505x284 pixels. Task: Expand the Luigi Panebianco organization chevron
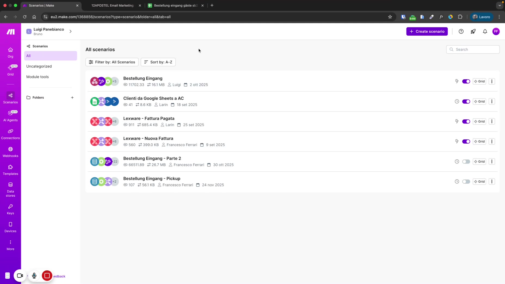point(70,32)
